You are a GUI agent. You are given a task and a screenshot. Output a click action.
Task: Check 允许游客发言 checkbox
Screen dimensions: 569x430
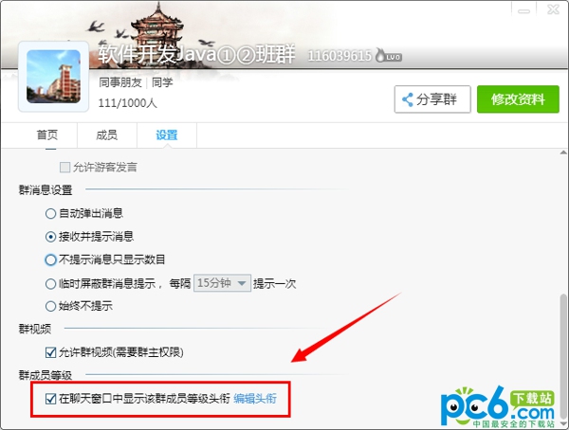click(64, 167)
